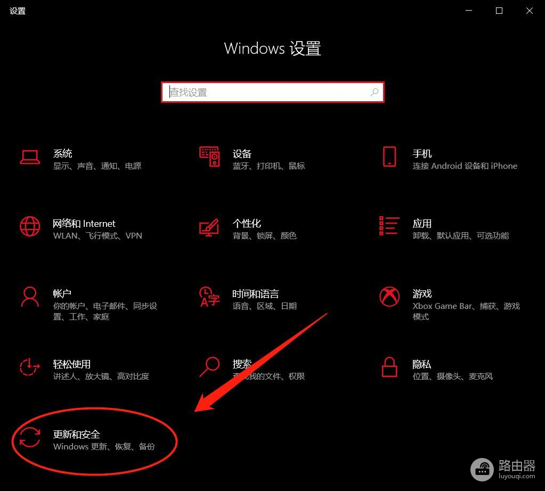
Task: Click the text 你的帐户、电子邮件、同步设置、工作、家庭
Action: click(x=105, y=312)
